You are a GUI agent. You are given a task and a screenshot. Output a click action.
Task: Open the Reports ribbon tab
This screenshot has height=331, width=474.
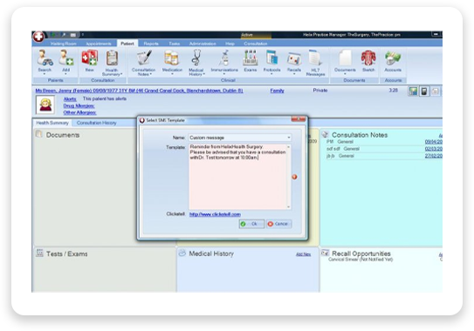click(x=151, y=44)
